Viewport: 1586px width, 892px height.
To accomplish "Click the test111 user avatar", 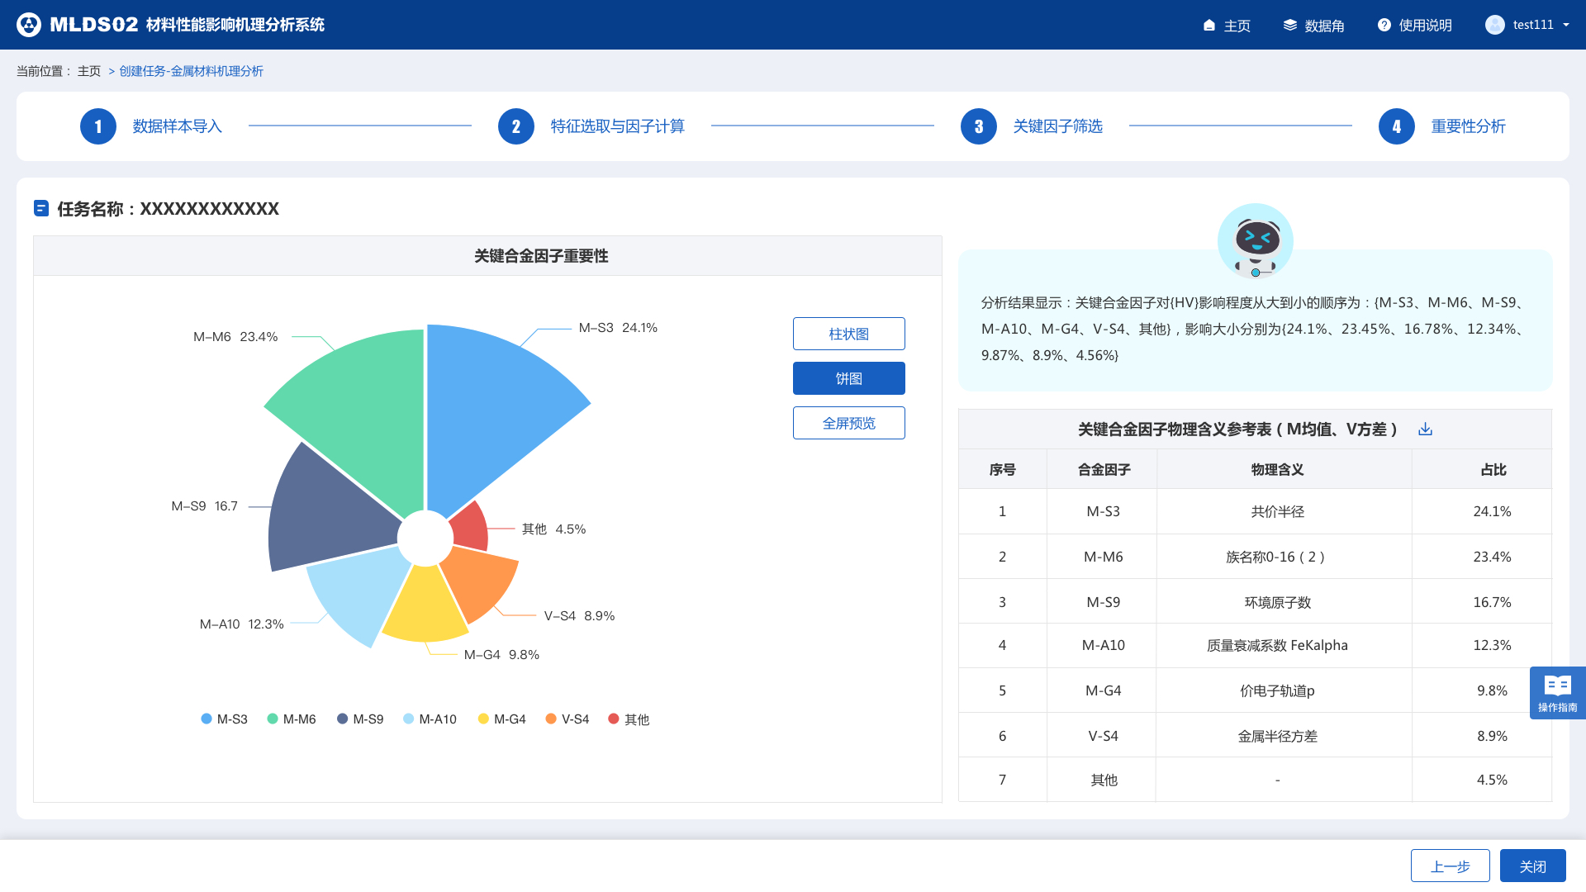I will click(1494, 25).
